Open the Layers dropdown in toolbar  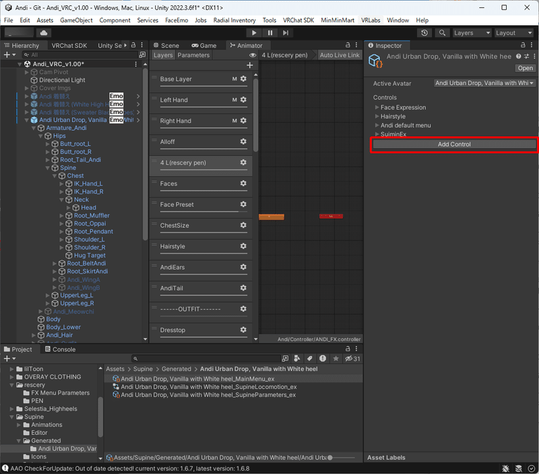(x=472, y=32)
